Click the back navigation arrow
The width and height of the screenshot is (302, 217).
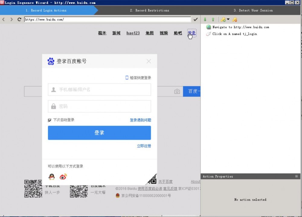click(x=3, y=19)
